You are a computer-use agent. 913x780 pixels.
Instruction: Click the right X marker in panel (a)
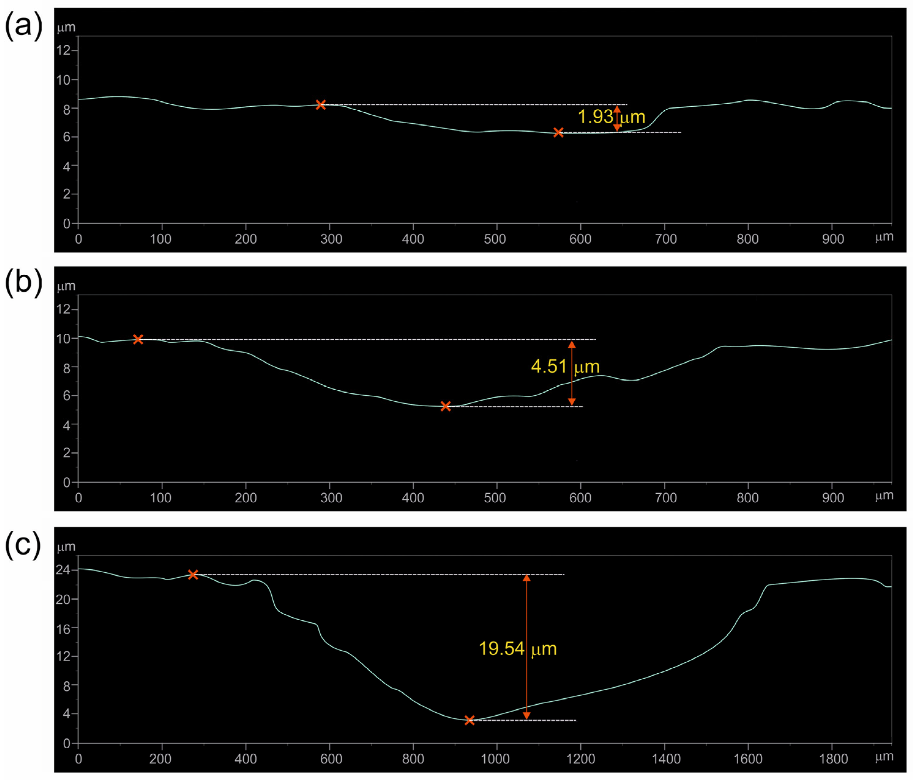pyautogui.click(x=558, y=132)
